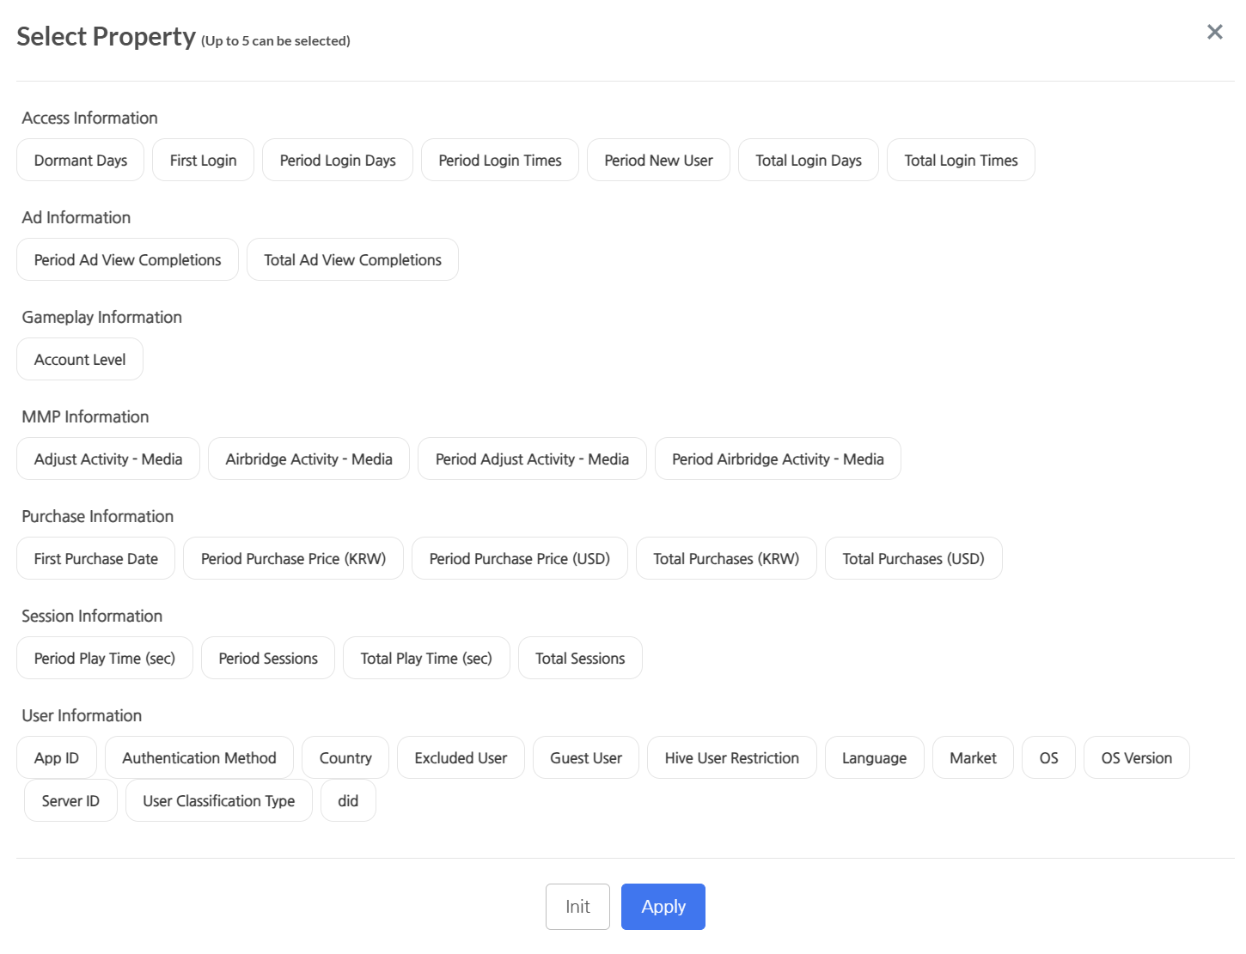
Task: Toggle First Purchase Date property
Action: point(95,559)
